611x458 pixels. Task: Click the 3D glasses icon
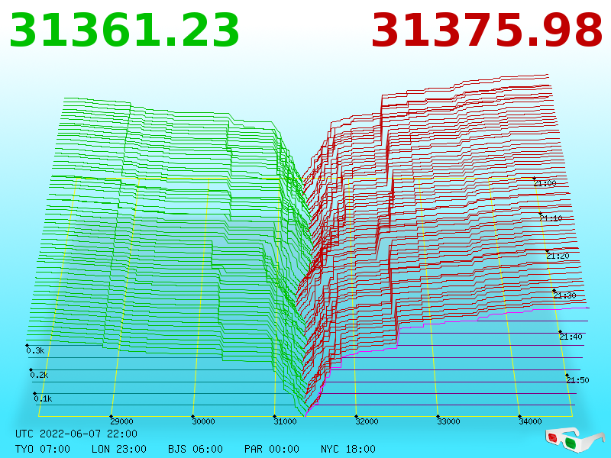pyautogui.click(x=574, y=440)
